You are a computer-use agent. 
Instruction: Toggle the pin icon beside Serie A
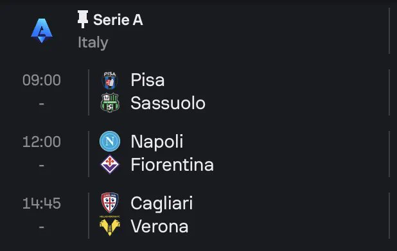[x=83, y=19]
